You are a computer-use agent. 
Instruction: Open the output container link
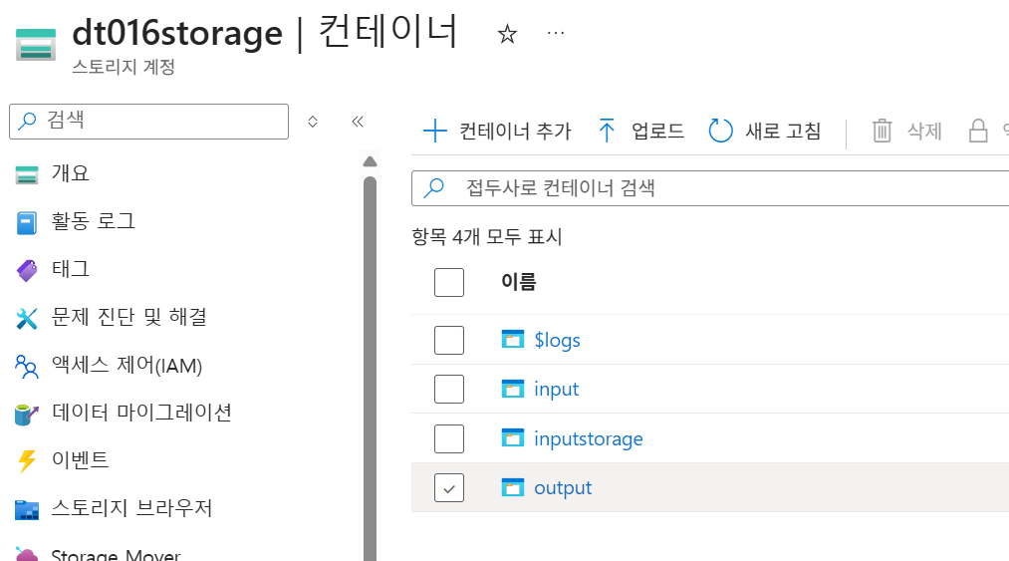tap(563, 487)
